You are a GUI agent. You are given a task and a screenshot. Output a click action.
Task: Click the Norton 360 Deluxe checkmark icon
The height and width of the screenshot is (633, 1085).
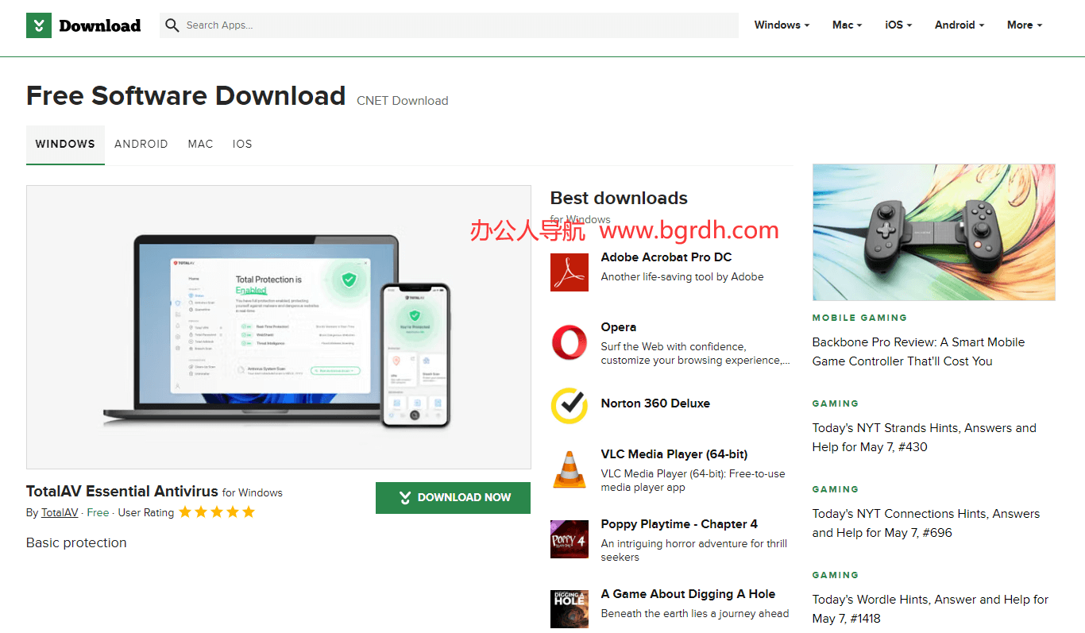[570, 407]
